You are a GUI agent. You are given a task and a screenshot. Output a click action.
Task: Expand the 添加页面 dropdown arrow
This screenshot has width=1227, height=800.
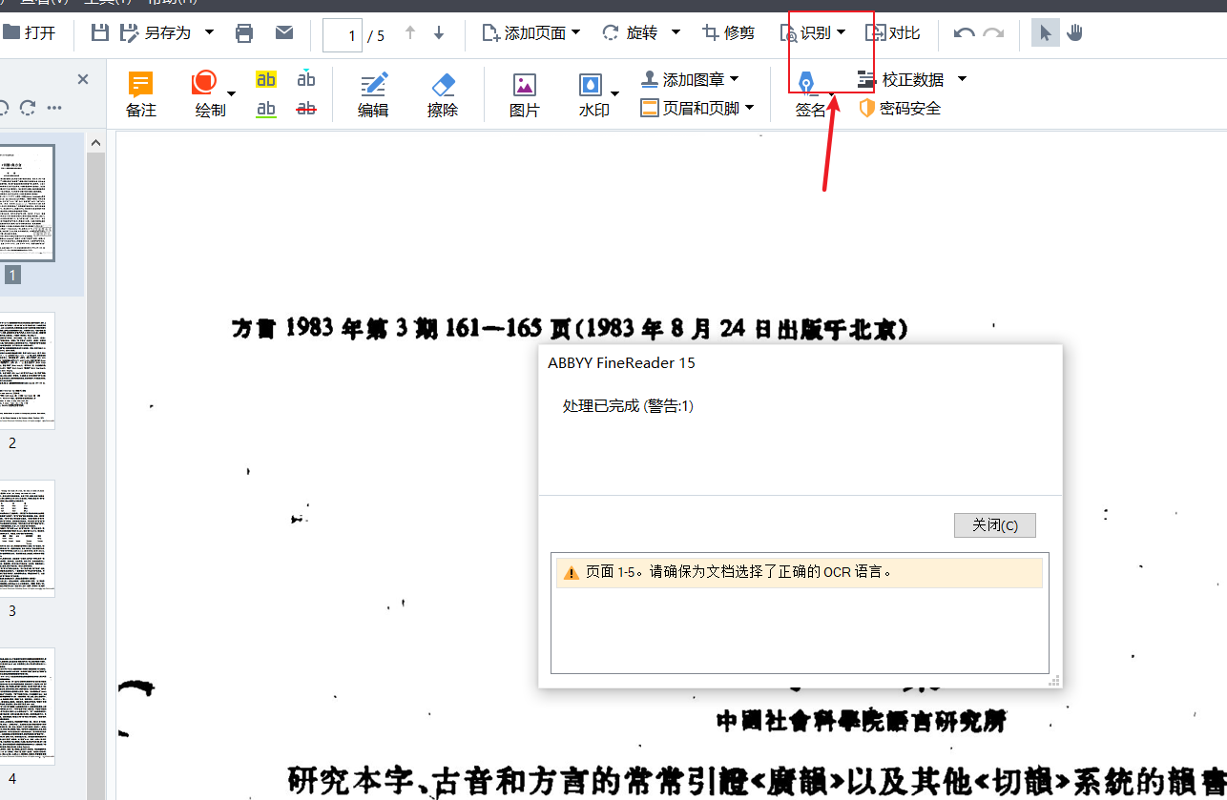576,33
